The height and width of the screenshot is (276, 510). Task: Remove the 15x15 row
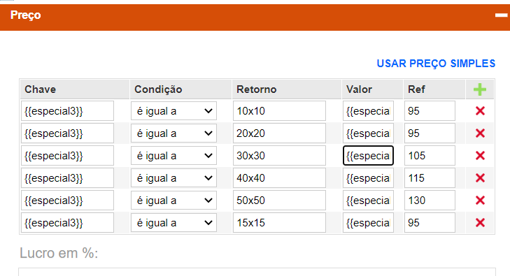pos(480,223)
